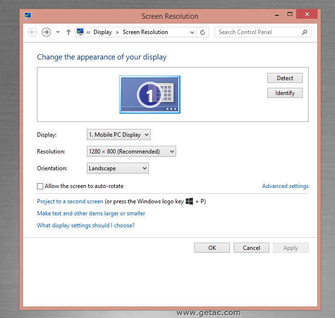Screen dimensions: 335x318
Task: Open the recent locations dropdown arrow
Action: (58, 32)
